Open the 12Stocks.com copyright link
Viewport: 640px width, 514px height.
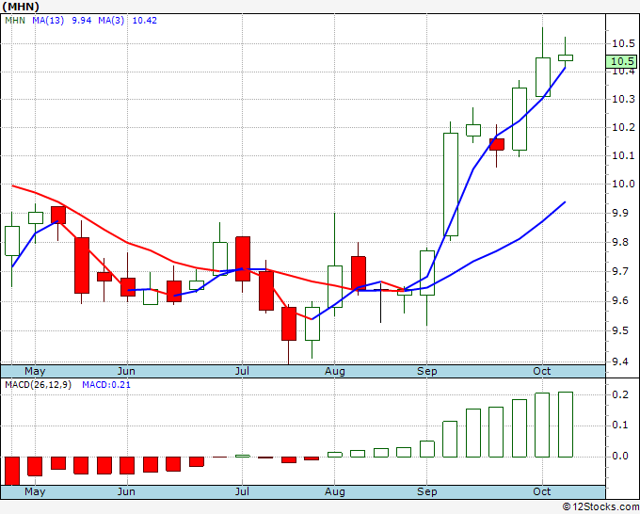point(600,506)
